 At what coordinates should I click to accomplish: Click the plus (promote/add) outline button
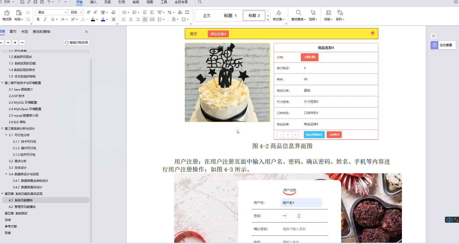click(x=15, y=43)
